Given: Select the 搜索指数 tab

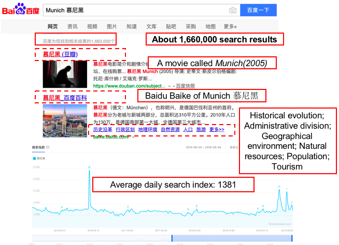Looking at the screenshot, I should [x=38, y=147].
